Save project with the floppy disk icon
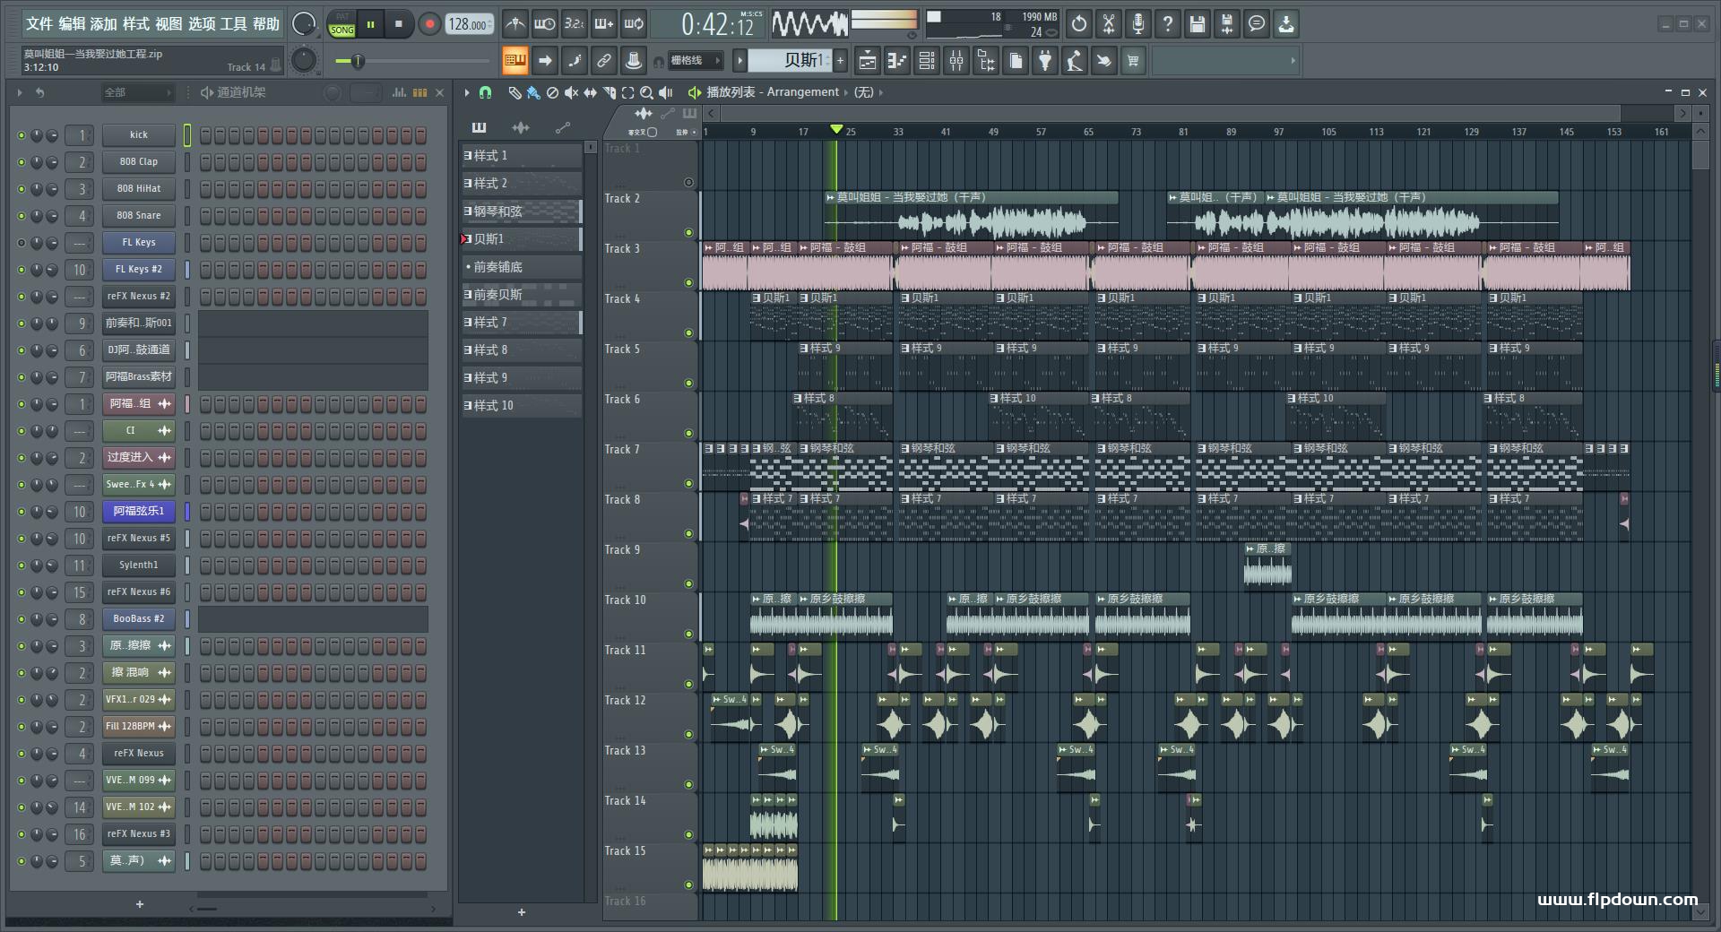 point(1198,24)
